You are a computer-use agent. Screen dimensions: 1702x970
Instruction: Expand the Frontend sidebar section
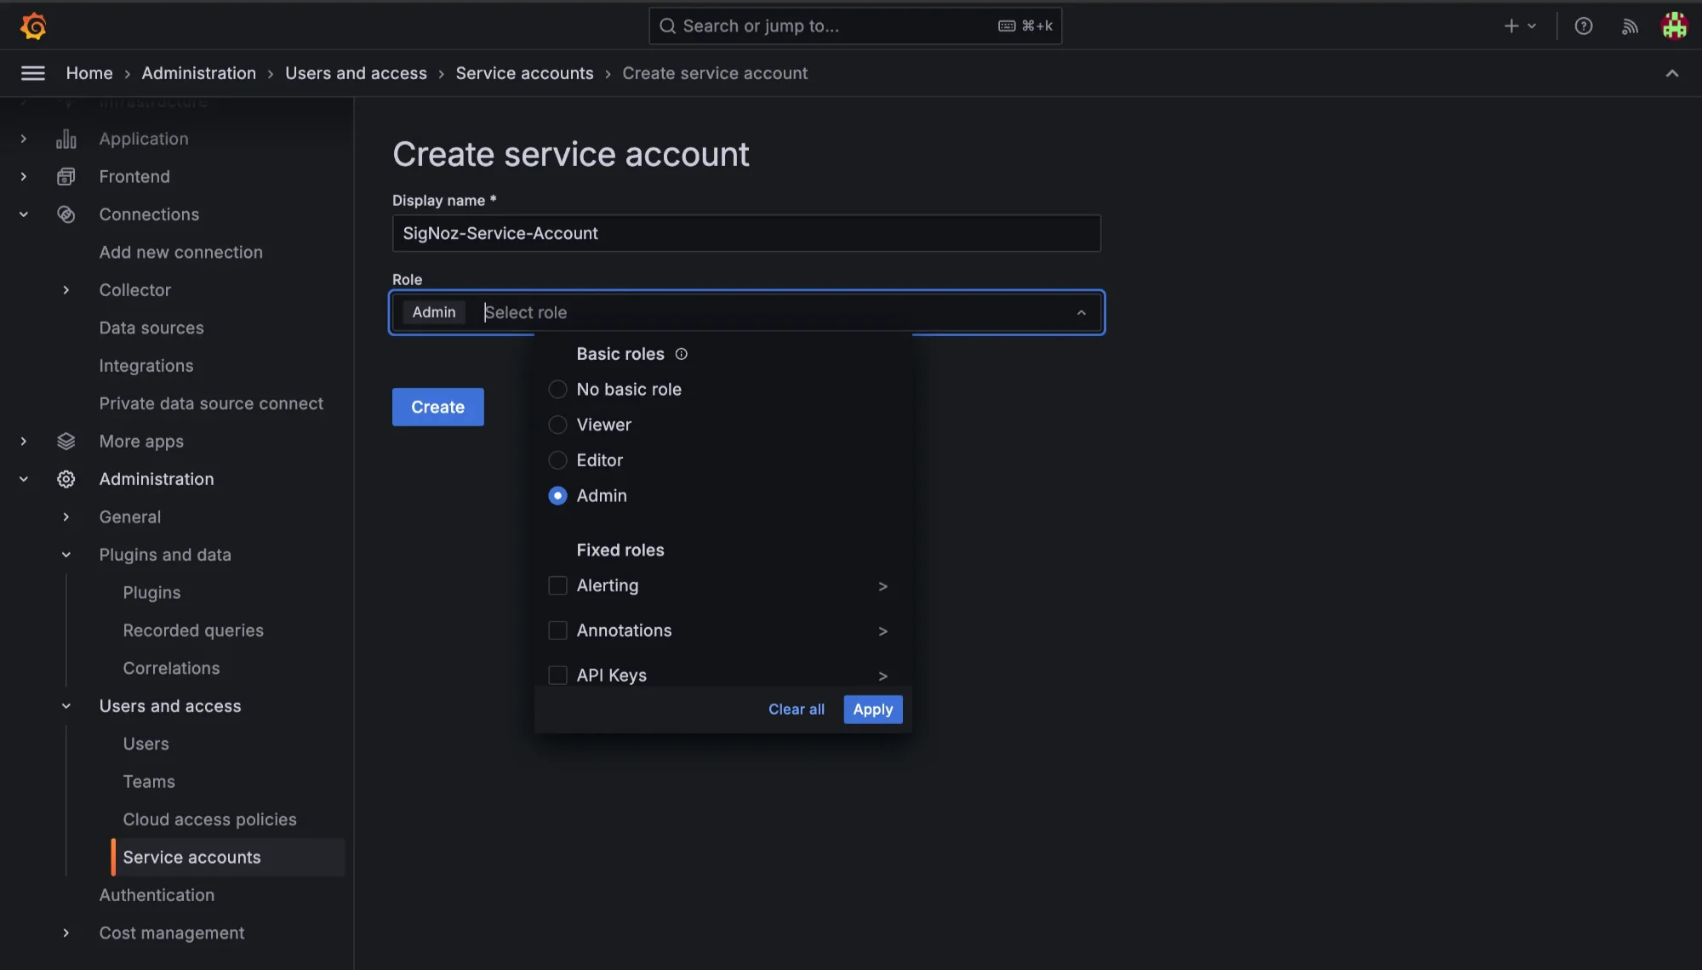(x=24, y=177)
